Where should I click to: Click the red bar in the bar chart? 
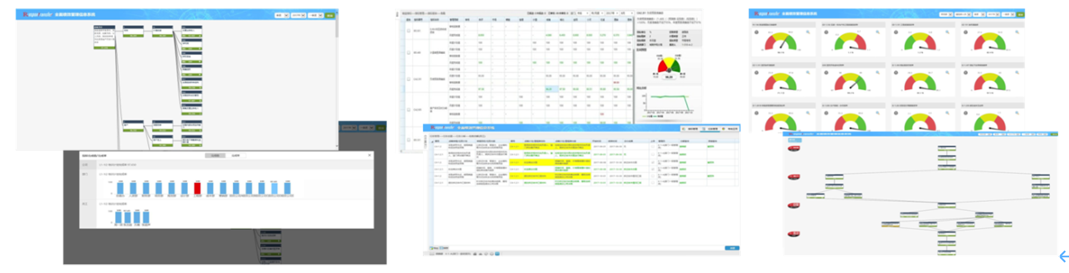pos(197,188)
